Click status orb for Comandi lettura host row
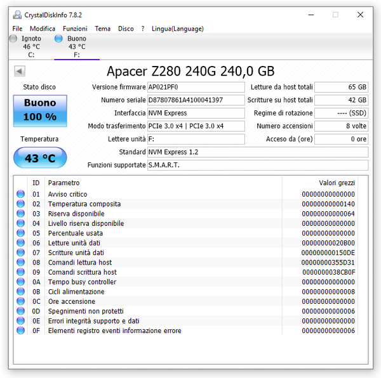Screen dimensions: 381x378 [21, 263]
